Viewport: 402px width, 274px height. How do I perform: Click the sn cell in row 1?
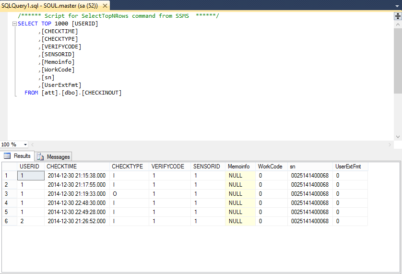[310, 176]
